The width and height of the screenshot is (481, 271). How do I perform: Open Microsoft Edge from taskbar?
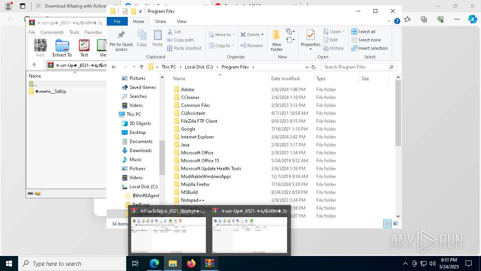point(154,263)
